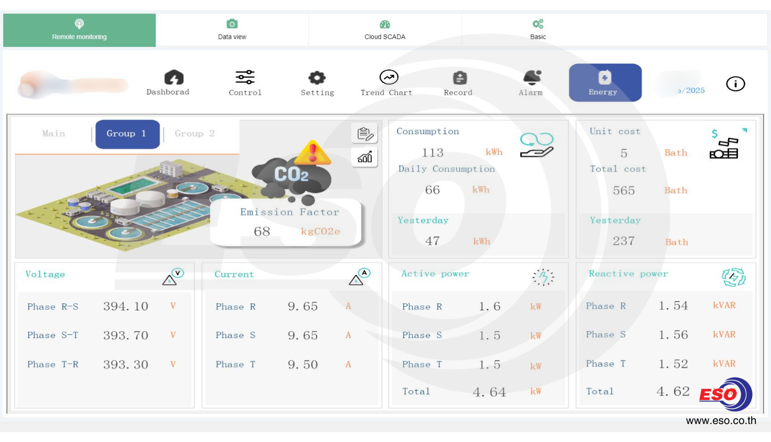Open the Setting gear icon

[317, 78]
